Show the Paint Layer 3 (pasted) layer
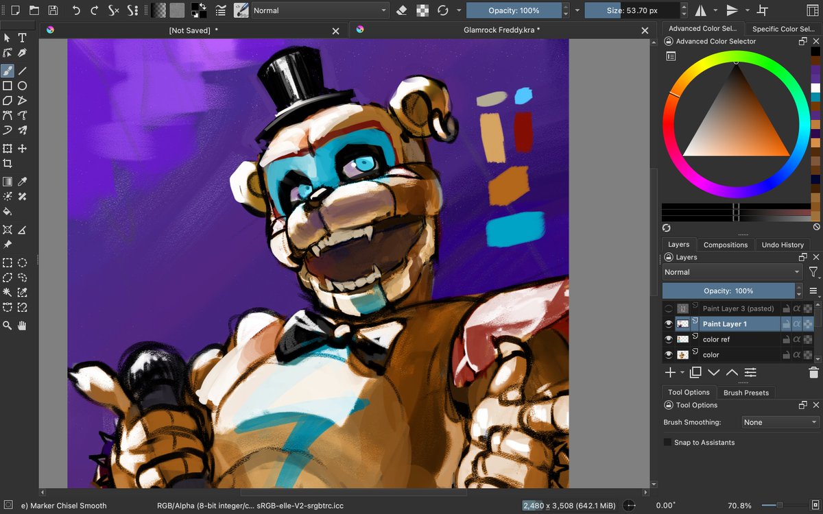823x514 pixels. point(668,308)
